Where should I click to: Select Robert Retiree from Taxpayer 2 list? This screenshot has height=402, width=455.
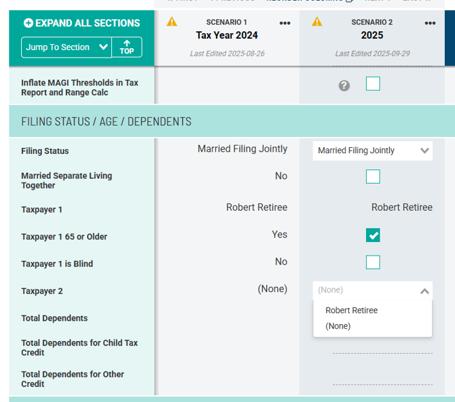(x=351, y=310)
